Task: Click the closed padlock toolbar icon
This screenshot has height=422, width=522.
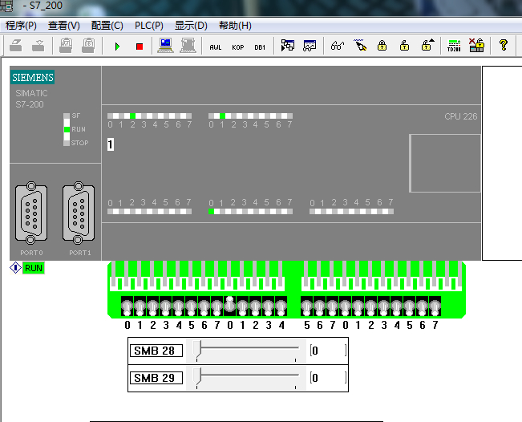Action: click(382, 45)
